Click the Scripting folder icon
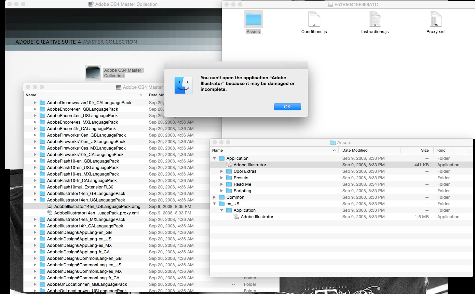Viewport: 475px width, 294px height. [x=229, y=191]
